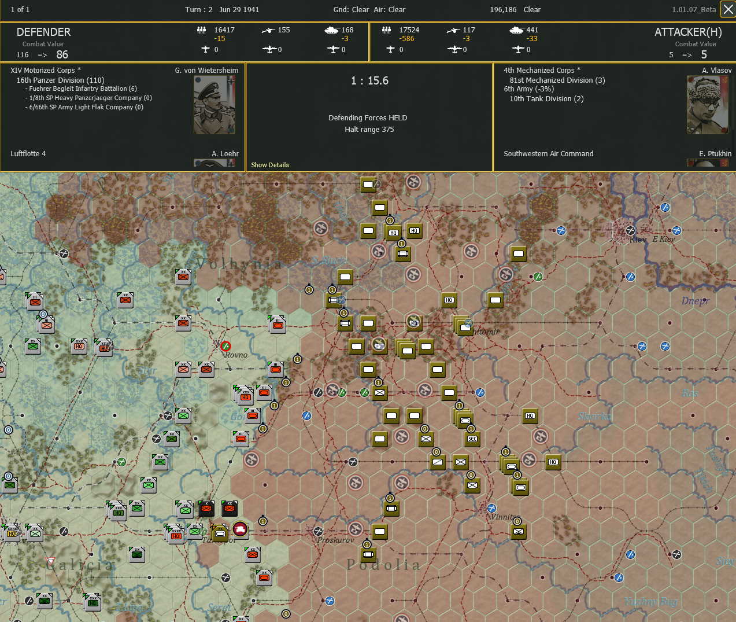
Task: Click the attacker bomber icon under guns
Action: pos(454,49)
